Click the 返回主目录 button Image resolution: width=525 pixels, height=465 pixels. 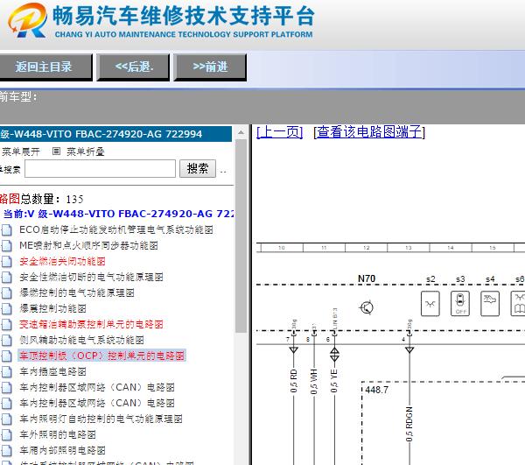(45, 67)
